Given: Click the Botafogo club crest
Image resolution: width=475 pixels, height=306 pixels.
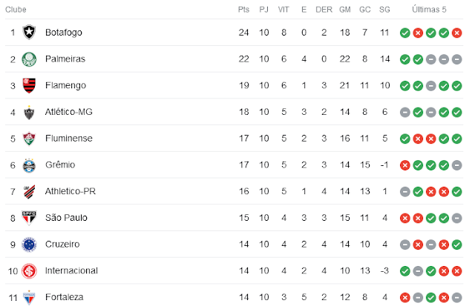Looking at the screenshot, I should [x=29, y=32].
